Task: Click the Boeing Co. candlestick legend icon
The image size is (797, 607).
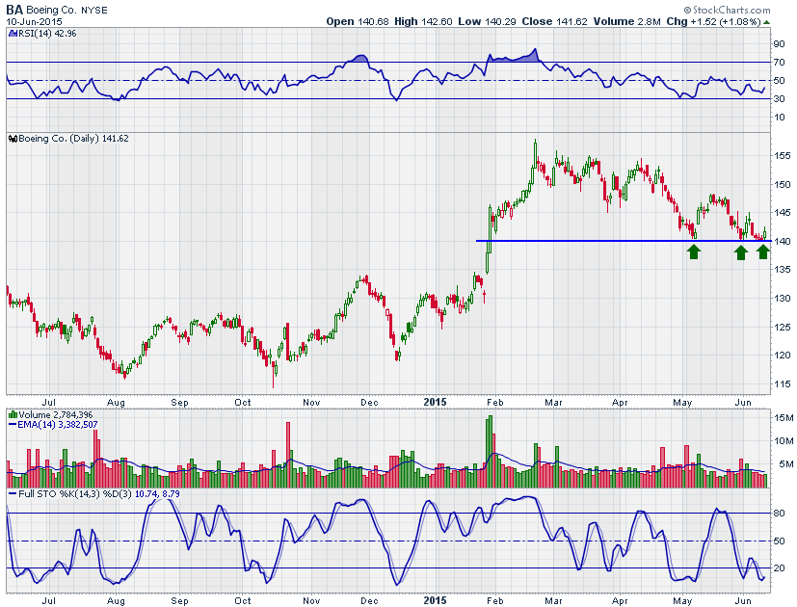Action: pyautogui.click(x=13, y=139)
